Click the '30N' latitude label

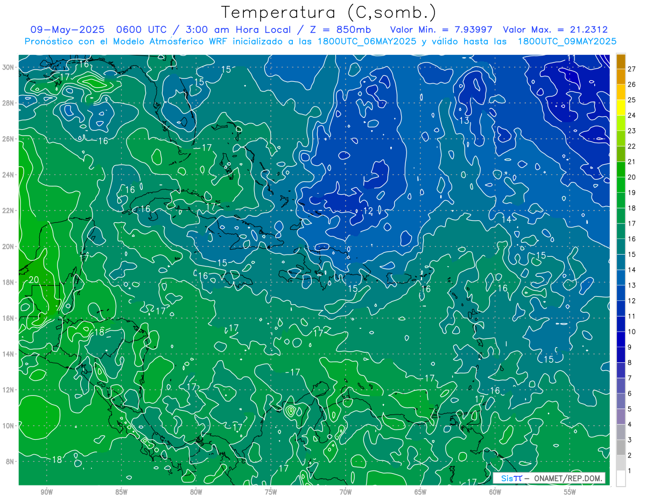tap(9, 67)
